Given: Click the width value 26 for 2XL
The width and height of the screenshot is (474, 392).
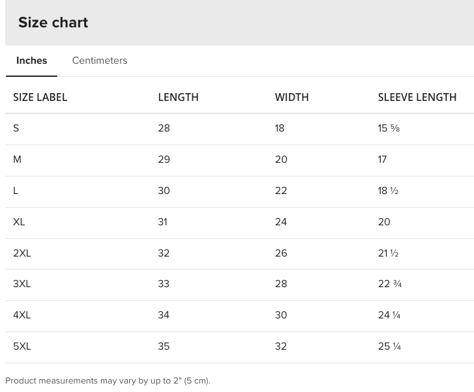Looking at the screenshot, I should click(x=281, y=253).
